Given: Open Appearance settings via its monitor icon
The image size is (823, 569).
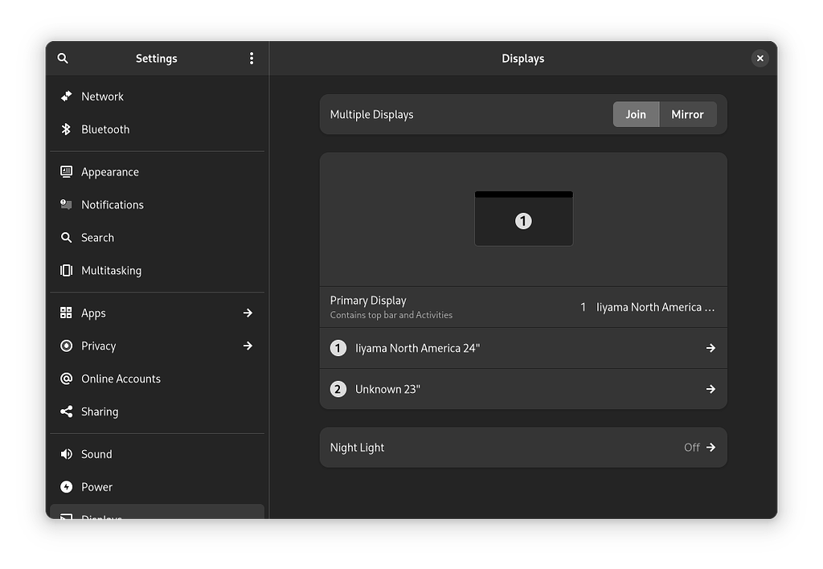Looking at the screenshot, I should click(67, 171).
